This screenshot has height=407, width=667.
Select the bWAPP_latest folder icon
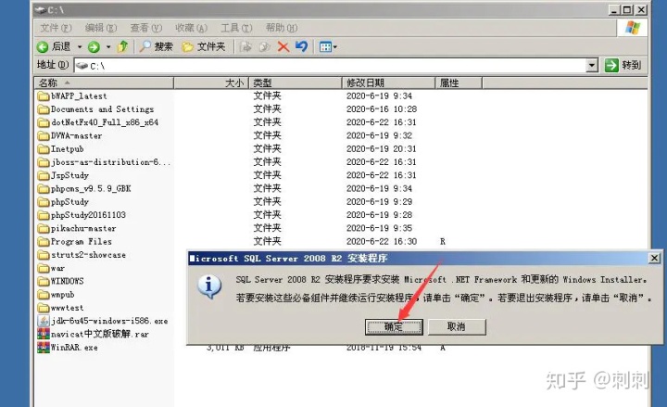[x=44, y=95]
